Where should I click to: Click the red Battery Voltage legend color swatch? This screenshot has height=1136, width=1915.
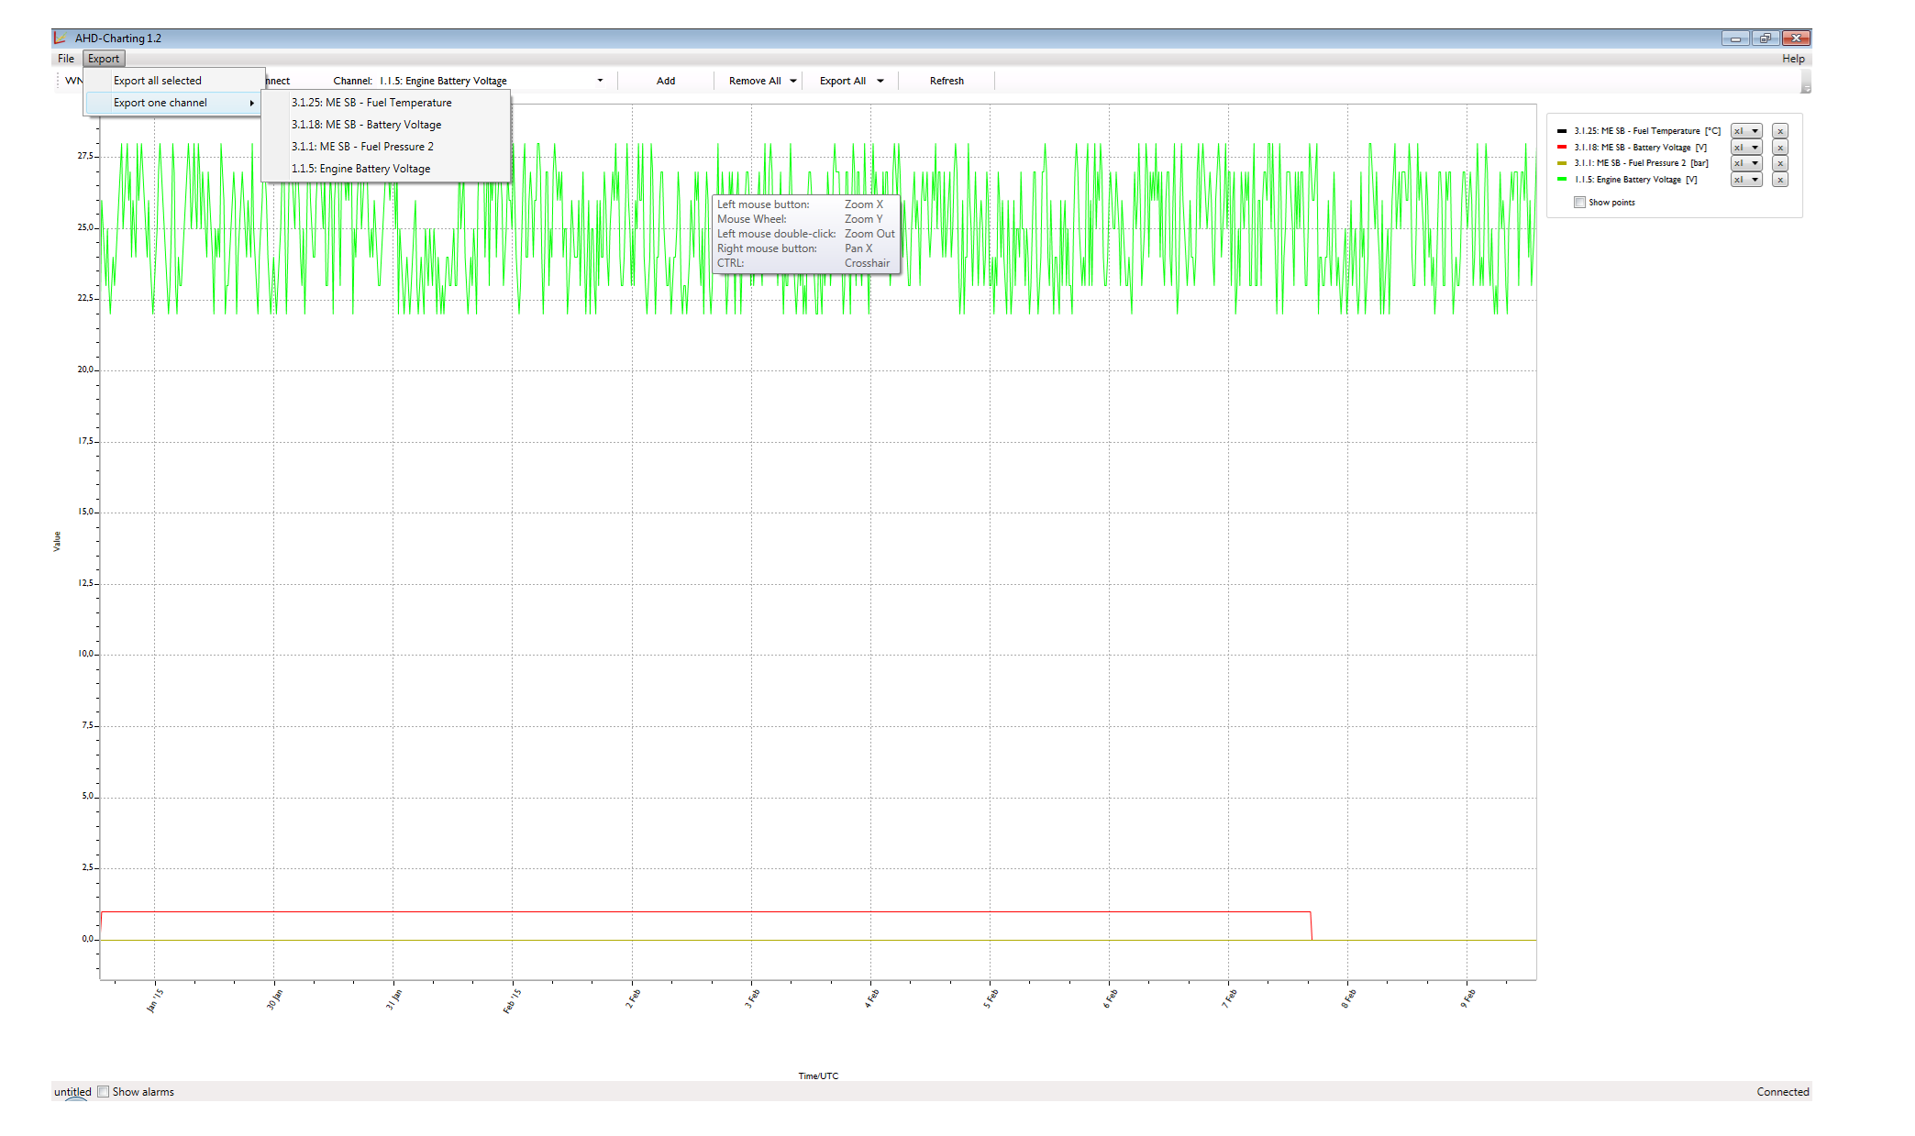[x=1562, y=148]
